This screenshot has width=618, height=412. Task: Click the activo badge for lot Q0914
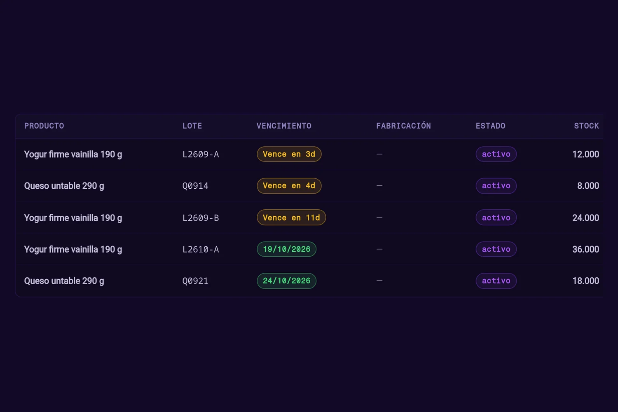(x=496, y=186)
